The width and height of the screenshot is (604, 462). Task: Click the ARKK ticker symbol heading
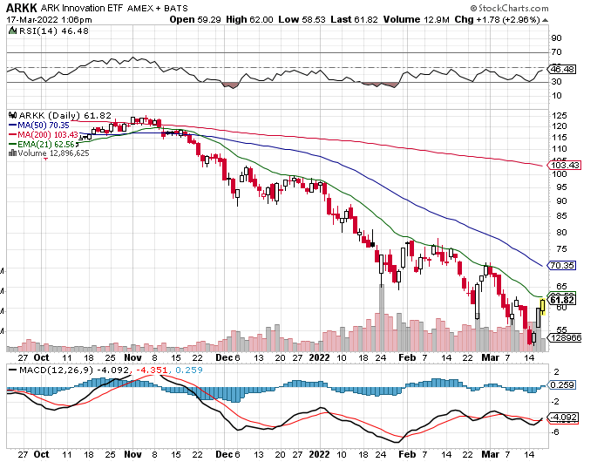point(22,8)
